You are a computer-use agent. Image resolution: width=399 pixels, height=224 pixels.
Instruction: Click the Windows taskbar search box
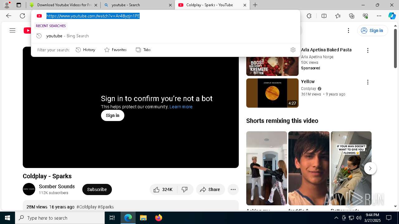click(60, 218)
